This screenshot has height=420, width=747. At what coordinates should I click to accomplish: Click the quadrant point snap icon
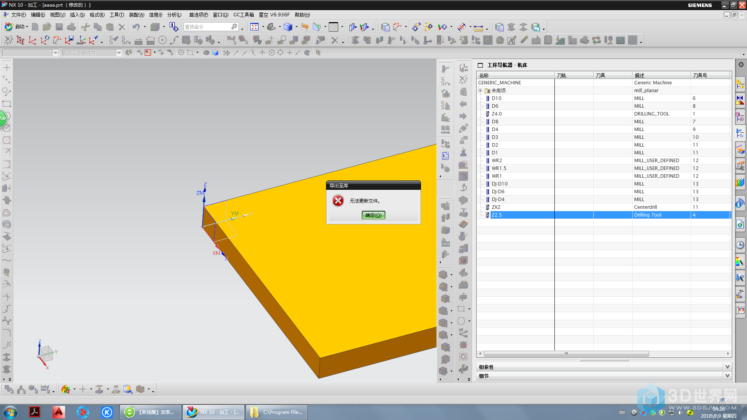(x=281, y=52)
